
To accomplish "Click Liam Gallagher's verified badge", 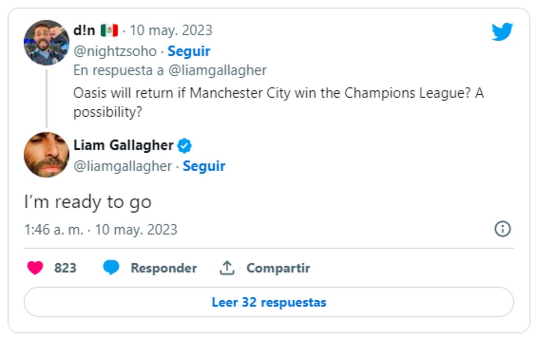I will pyautogui.click(x=184, y=145).
